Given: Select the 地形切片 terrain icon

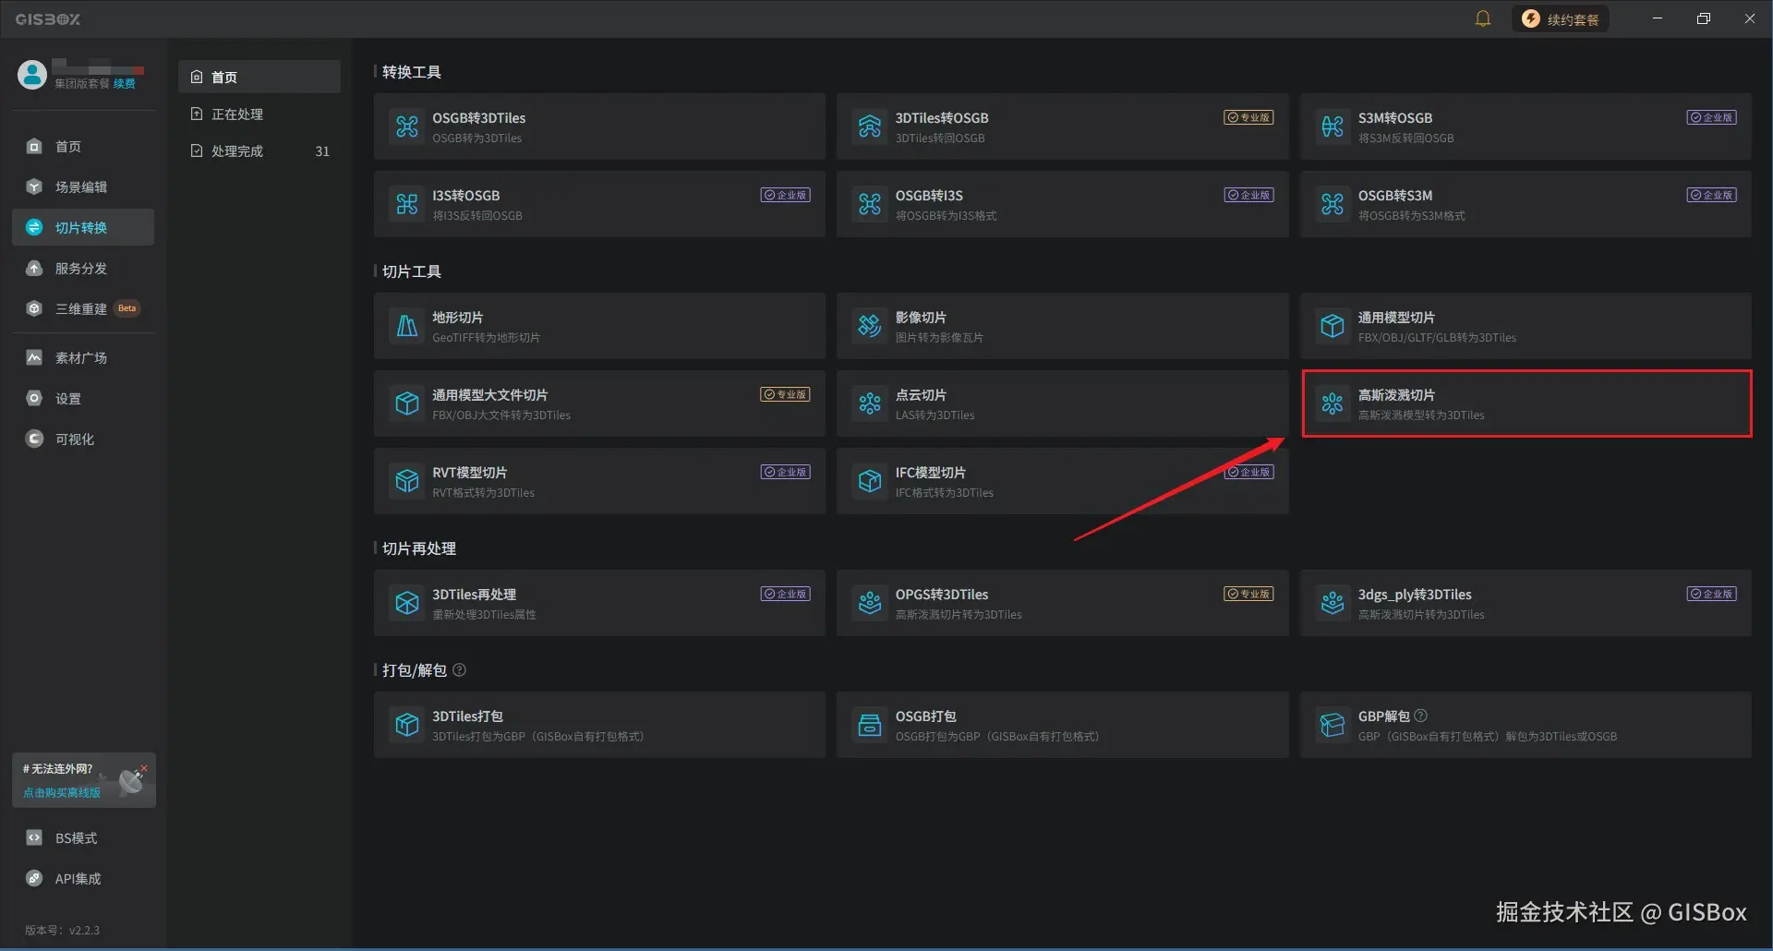Looking at the screenshot, I should (407, 326).
